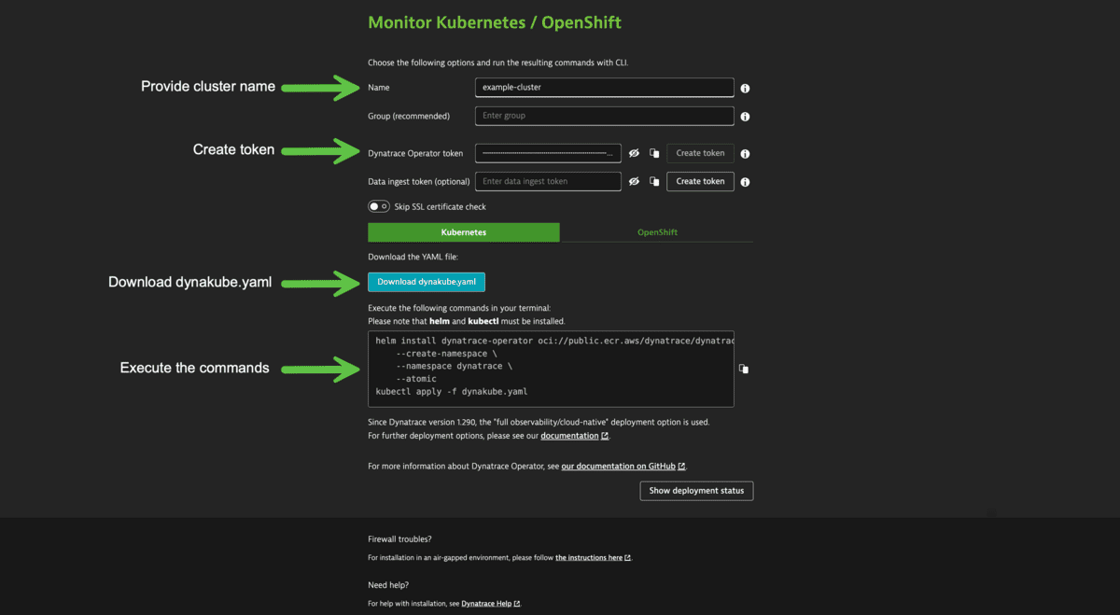Click the Enter group input field
Screen dimensions: 1120x615
(604, 116)
